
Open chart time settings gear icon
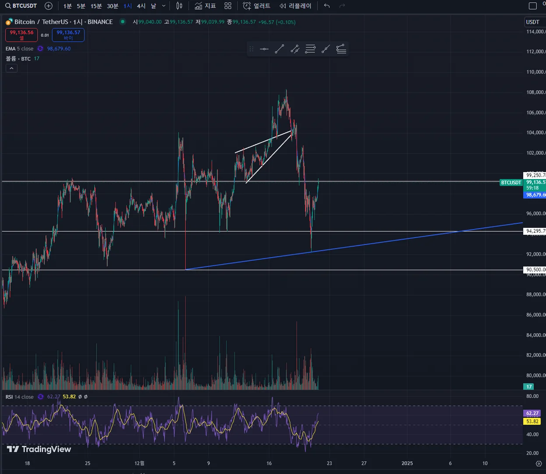coord(539,463)
